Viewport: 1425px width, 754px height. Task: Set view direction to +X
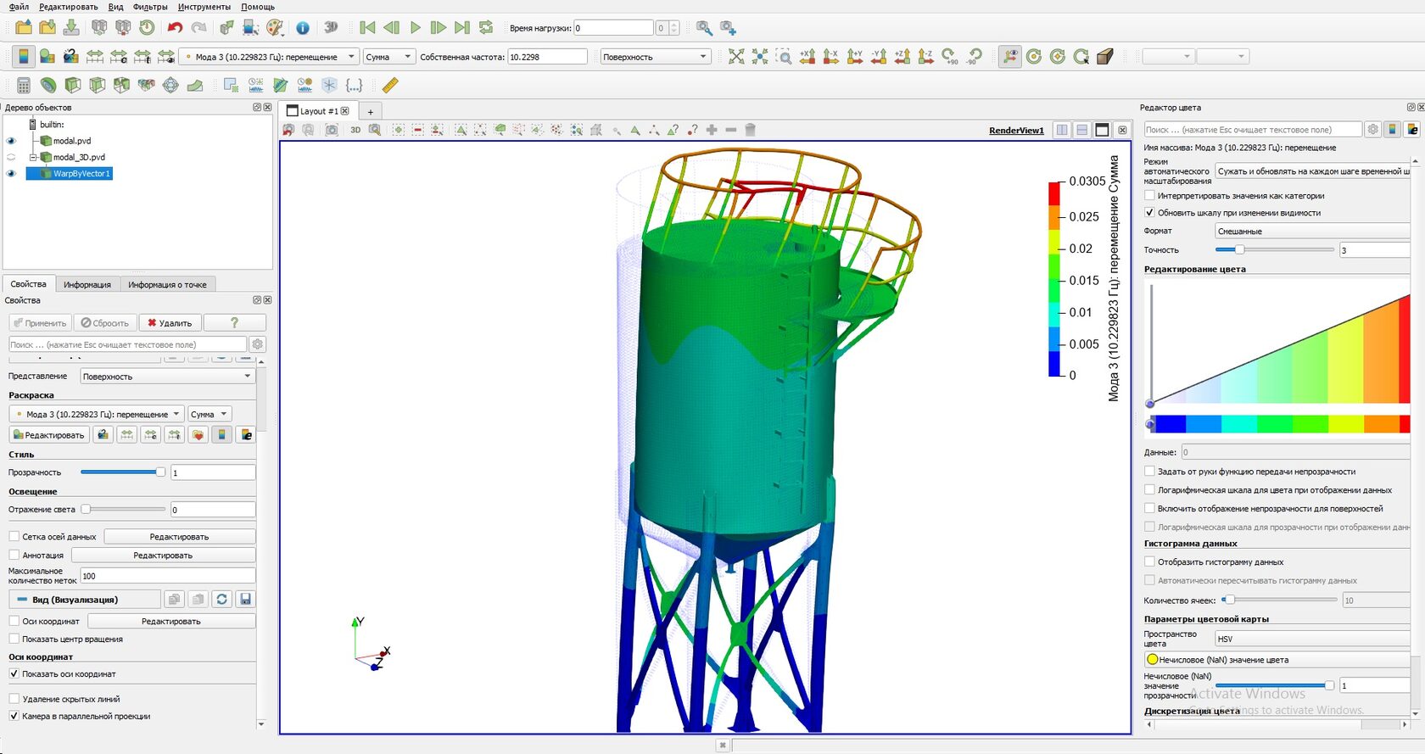(807, 57)
